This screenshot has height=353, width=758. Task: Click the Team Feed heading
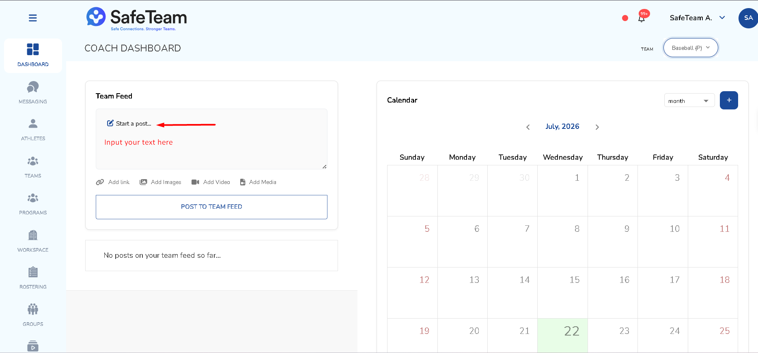pos(114,96)
